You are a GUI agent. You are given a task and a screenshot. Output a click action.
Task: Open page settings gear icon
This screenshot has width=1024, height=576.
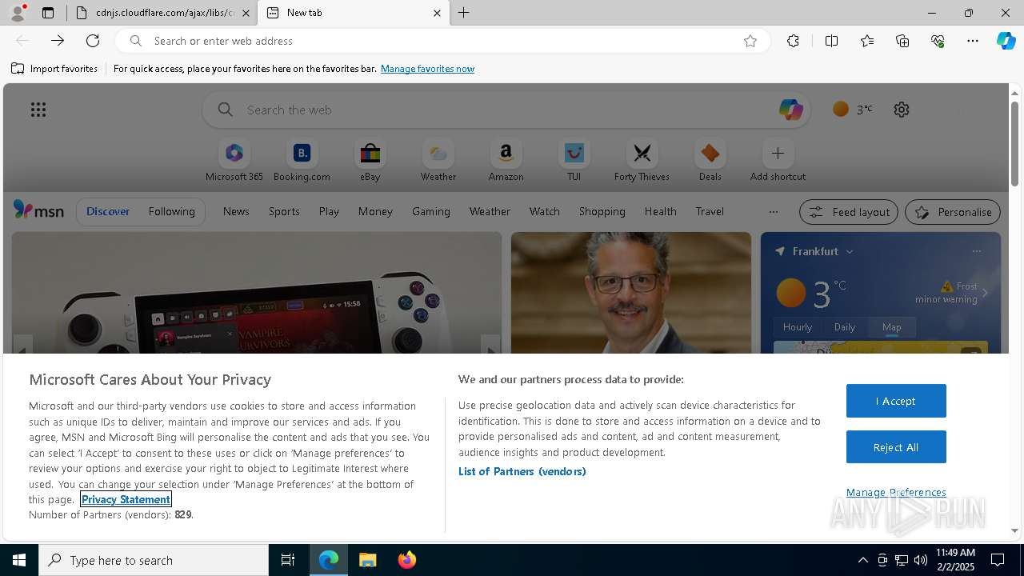coord(902,110)
